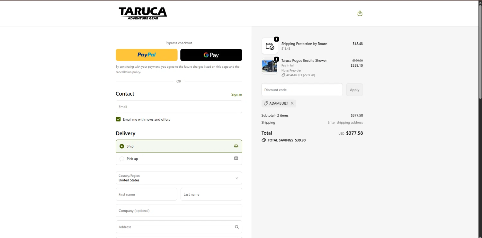The image size is (482, 238).
Task: Click the 'Note: Preorder' text
Action: [291, 70]
